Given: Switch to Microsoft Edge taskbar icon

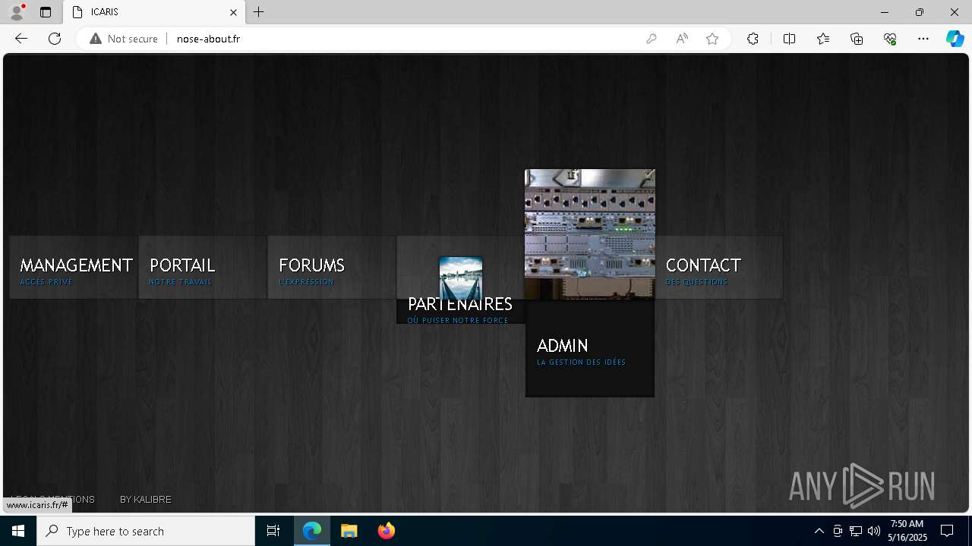Looking at the screenshot, I should (312, 531).
